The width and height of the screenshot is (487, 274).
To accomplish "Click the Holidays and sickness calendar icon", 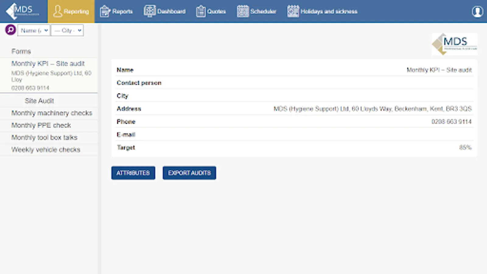I will click(293, 11).
